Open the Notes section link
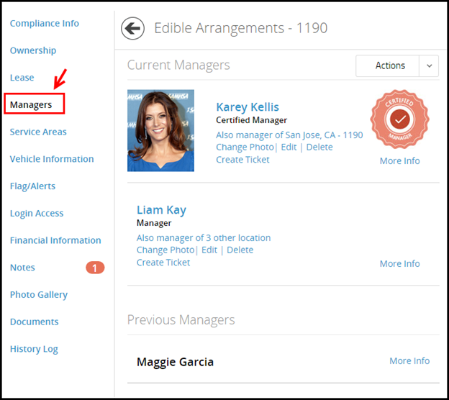This screenshot has width=449, height=400. click(22, 268)
